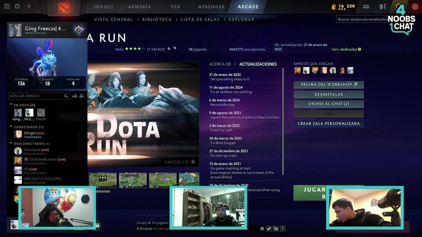This screenshot has height=237, width=422.
Task: Click the updates list vertical scrollbar
Action: [x=283, y=122]
